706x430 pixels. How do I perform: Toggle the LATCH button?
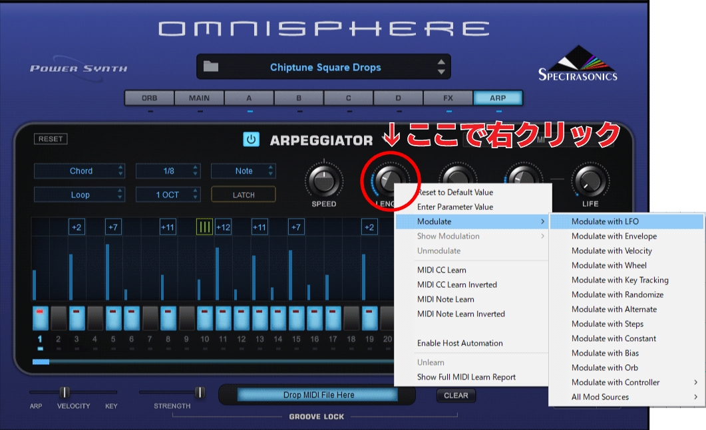pyautogui.click(x=244, y=195)
